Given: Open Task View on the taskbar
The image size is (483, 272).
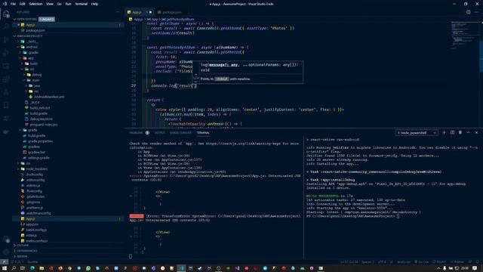Looking at the screenshot, I should [x=23, y=268].
